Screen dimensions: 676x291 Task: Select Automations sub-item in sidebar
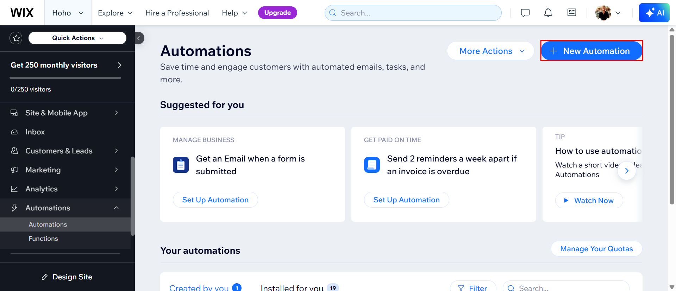point(65,224)
